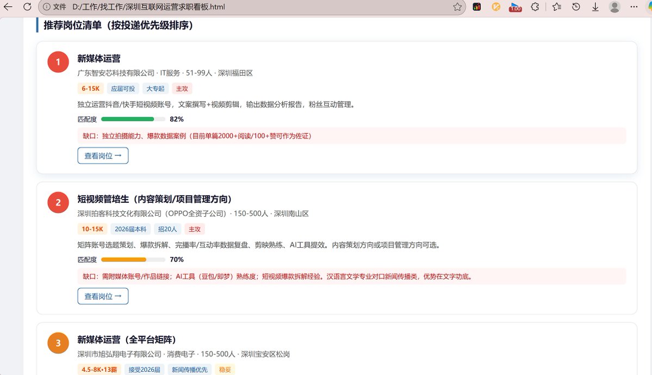Click the 主攻 tag next to 大专起

(182, 89)
